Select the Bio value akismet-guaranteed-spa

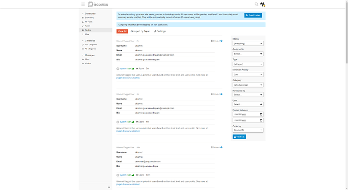pos(146,166)
